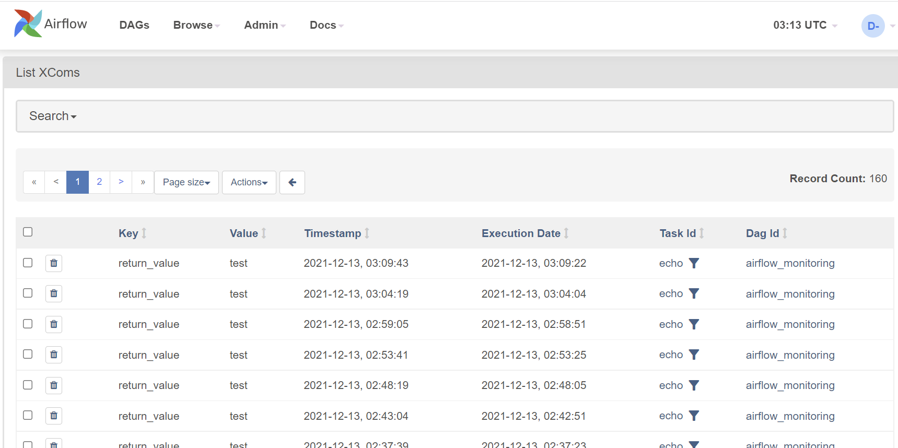Go to the DAGs page
The height and width of the screenshot is (448, 898).
click(x=134, y=25)
